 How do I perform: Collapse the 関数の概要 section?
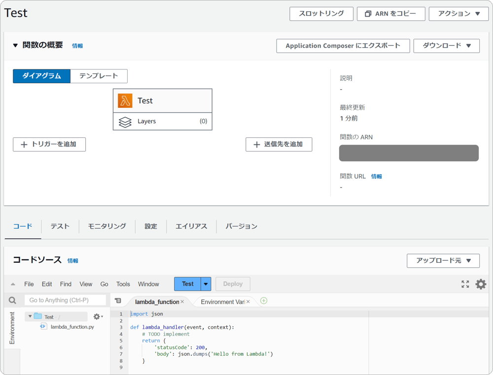tap(15, 45)
